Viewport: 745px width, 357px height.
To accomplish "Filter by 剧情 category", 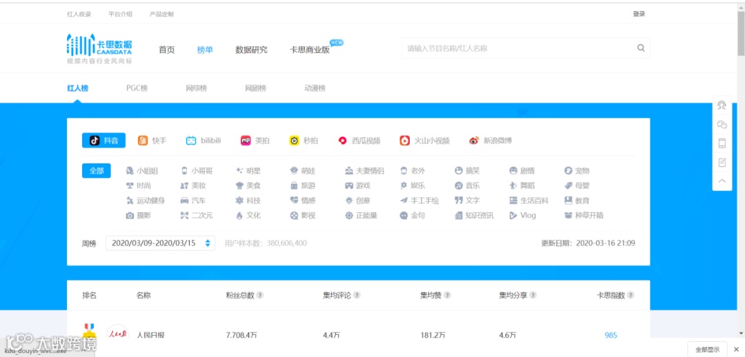I will 522,171.
